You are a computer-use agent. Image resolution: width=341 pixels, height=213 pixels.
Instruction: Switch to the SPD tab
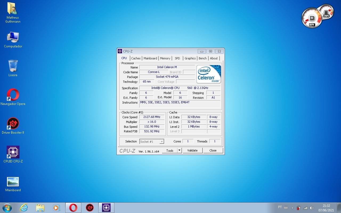(177, 58)
